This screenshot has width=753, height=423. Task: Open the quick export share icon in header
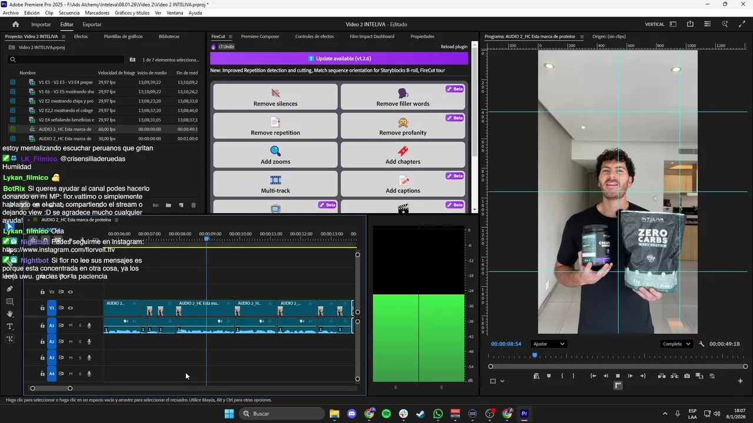[x=690, y=24]
